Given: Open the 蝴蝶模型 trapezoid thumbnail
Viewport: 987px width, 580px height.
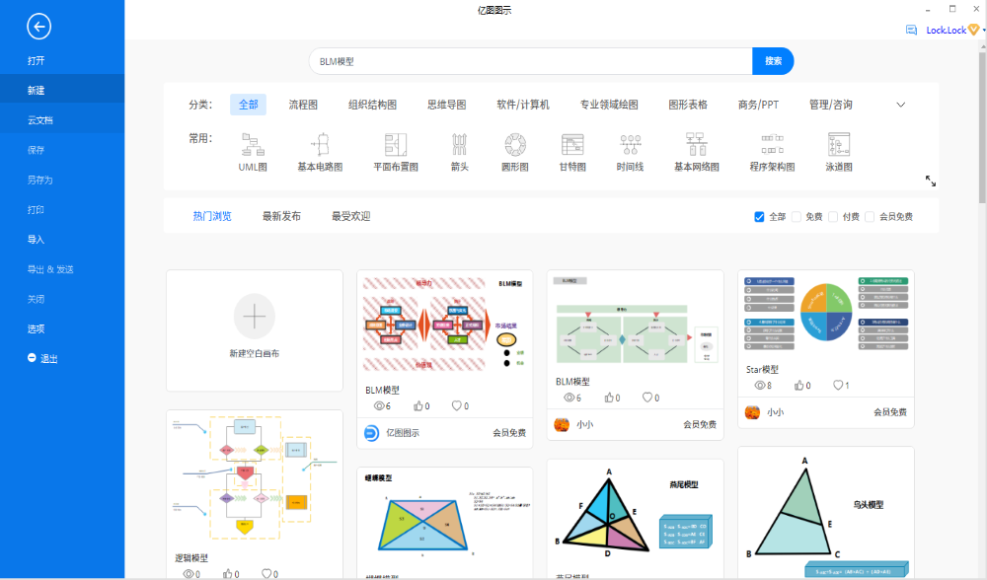Looking at the screenshot, I should pyautogui.click(x=444, y=517).
